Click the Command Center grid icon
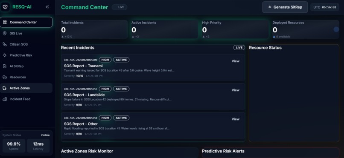This screenshot has height=158, width=344. [x=5, y=22]
